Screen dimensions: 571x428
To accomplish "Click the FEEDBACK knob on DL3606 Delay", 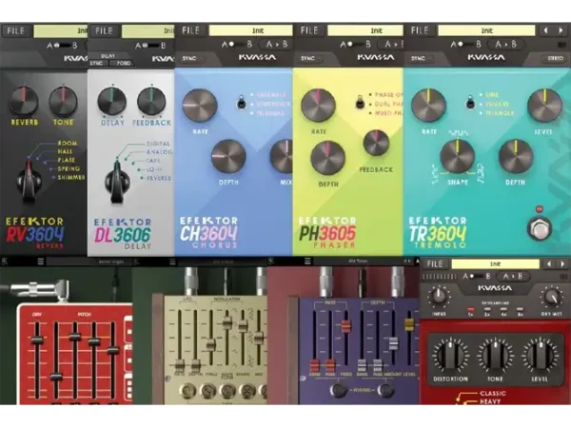I will coord(151,102).
